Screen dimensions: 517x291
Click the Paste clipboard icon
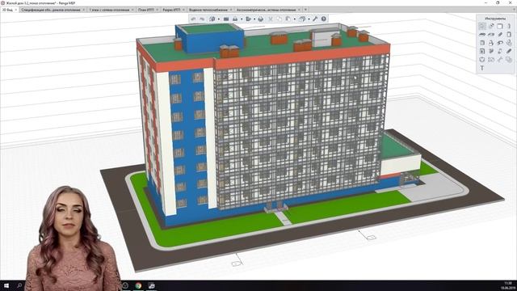(288, 19)
